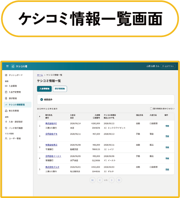The width and height of the screenshot is (180, 198).
Task: Select the 取引先管理 sidebar icon
Action: pyautogui.click(x=6, y=111)
